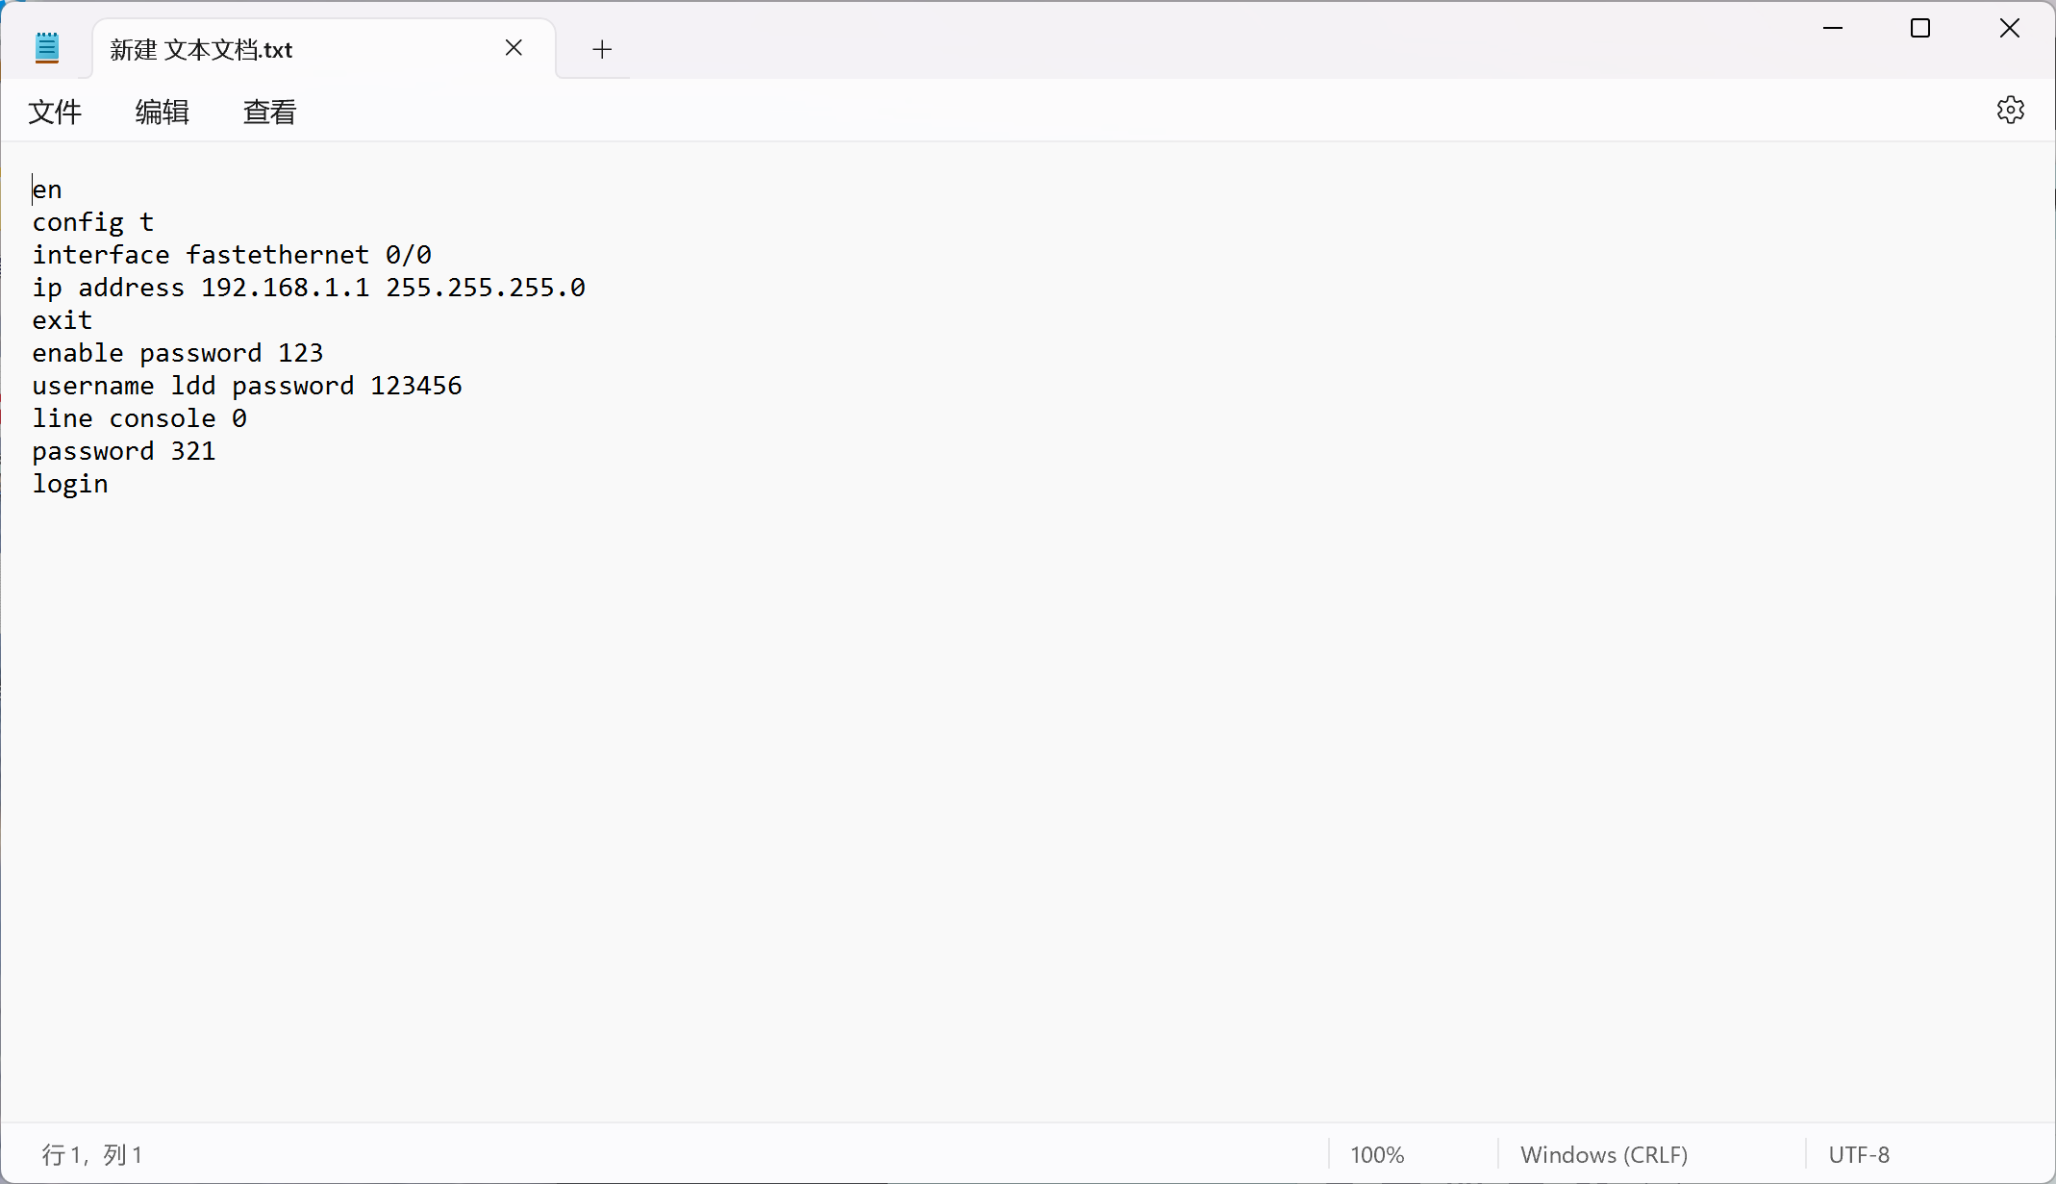Close the 新建 文本文档.txt tab
The image size is (2056, 1184).
click(x=514, y=48)
